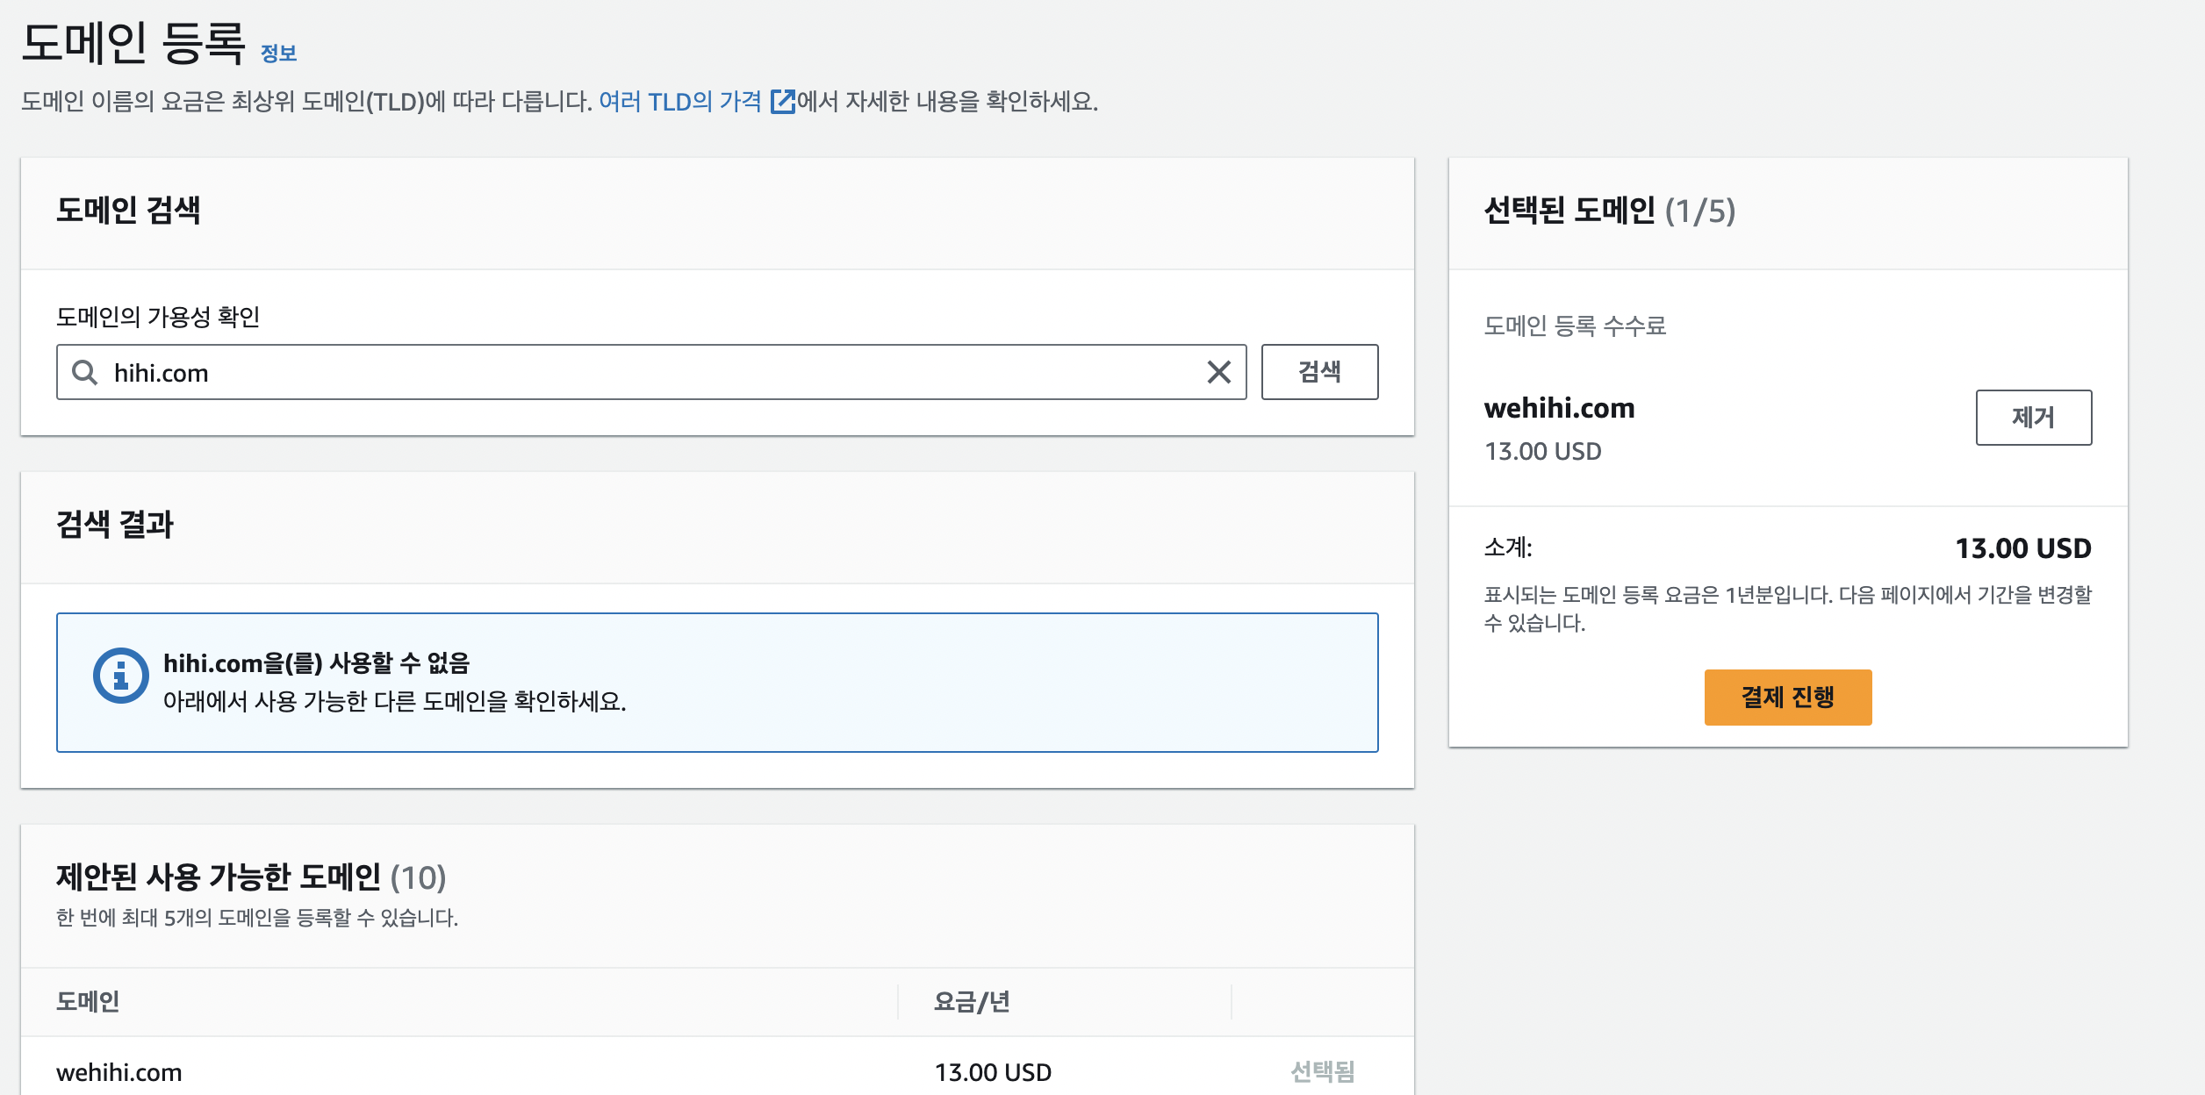2205x1095 pixels.
Task: Click the column divider after 요금/년 header
Action: pos(1231,1001)
